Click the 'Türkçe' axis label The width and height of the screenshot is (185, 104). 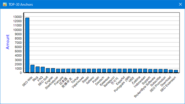(75, 80)
